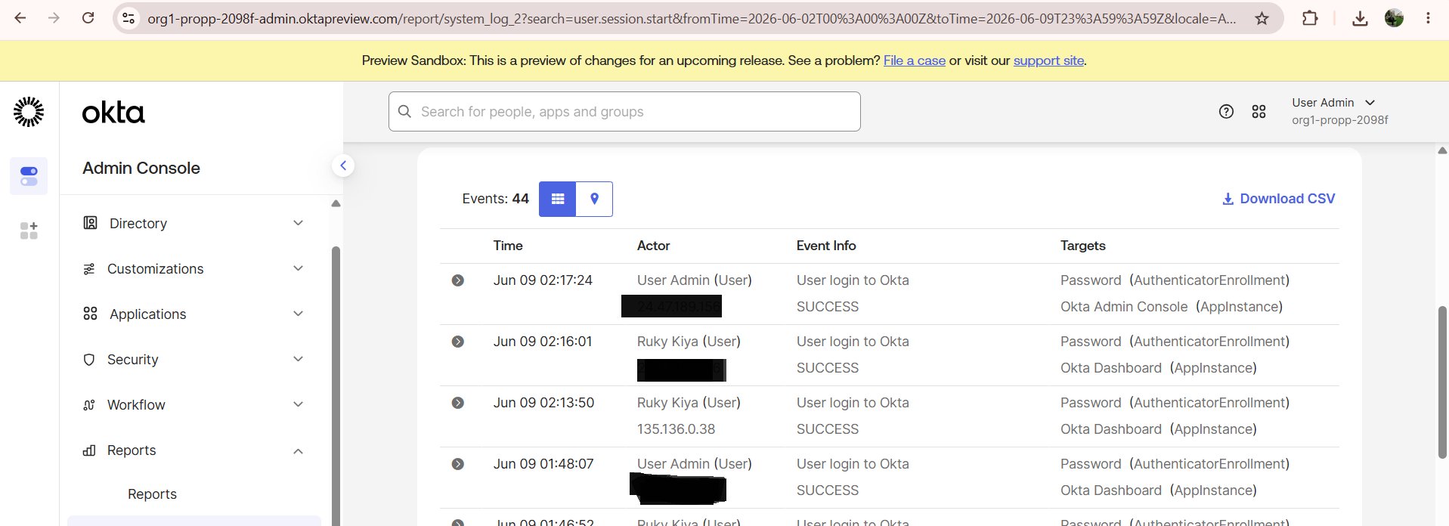Open the help question mark icon
The width and height of the screenshot is (1449, 526).
coord(1226,112)
